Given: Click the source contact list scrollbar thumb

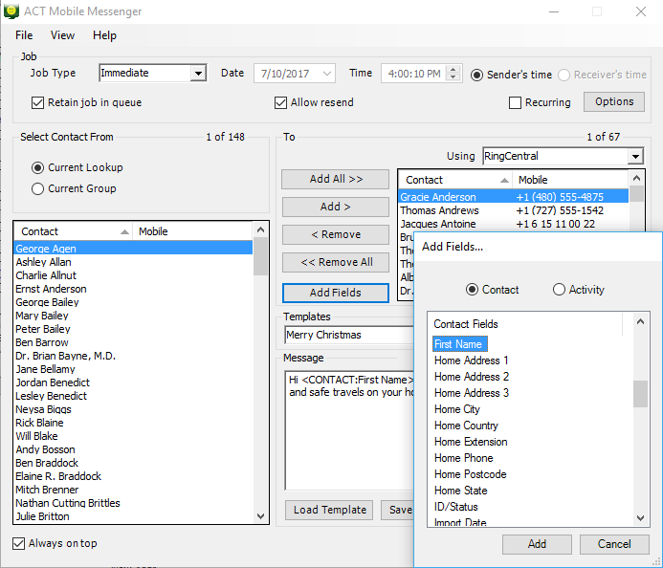Looking at the screenshot, I should [x=260, y=256].
